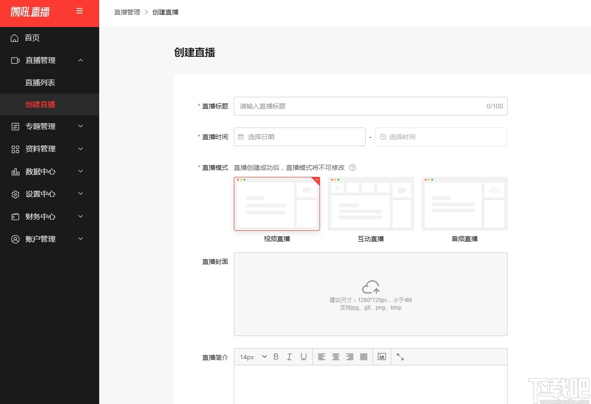The image size is (591, 404).
Task: Click the bar chart icon beside 数据中心
Action: (15, 171)
